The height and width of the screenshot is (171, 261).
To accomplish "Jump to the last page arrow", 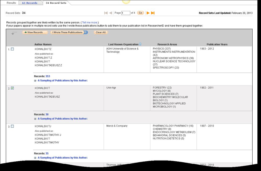I will pyautogui.click(x=153, y=13).
